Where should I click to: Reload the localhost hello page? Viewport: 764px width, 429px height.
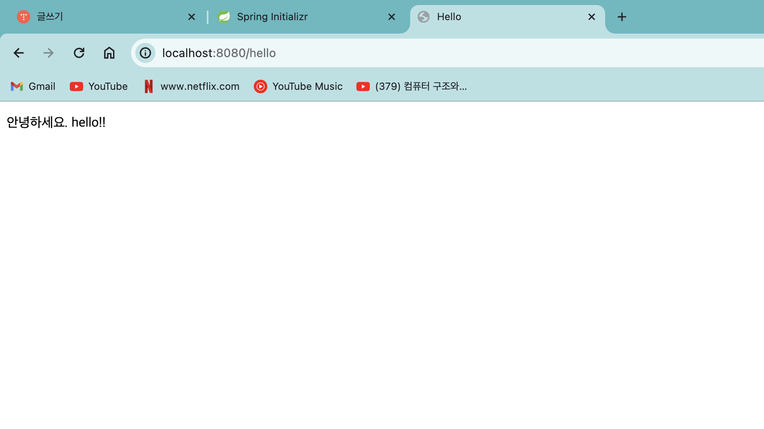coord(79,53)
